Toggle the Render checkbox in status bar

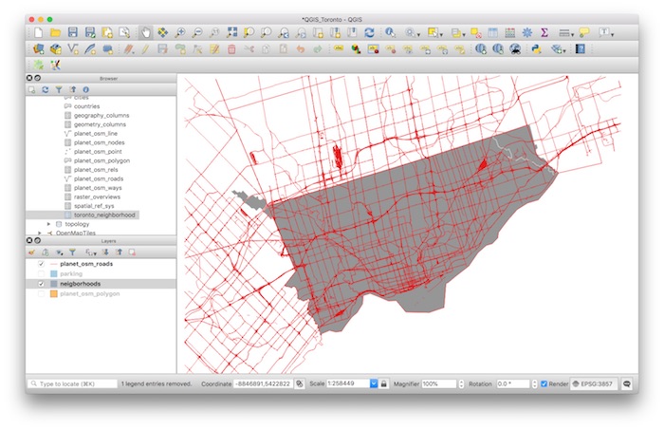(544, 383)
